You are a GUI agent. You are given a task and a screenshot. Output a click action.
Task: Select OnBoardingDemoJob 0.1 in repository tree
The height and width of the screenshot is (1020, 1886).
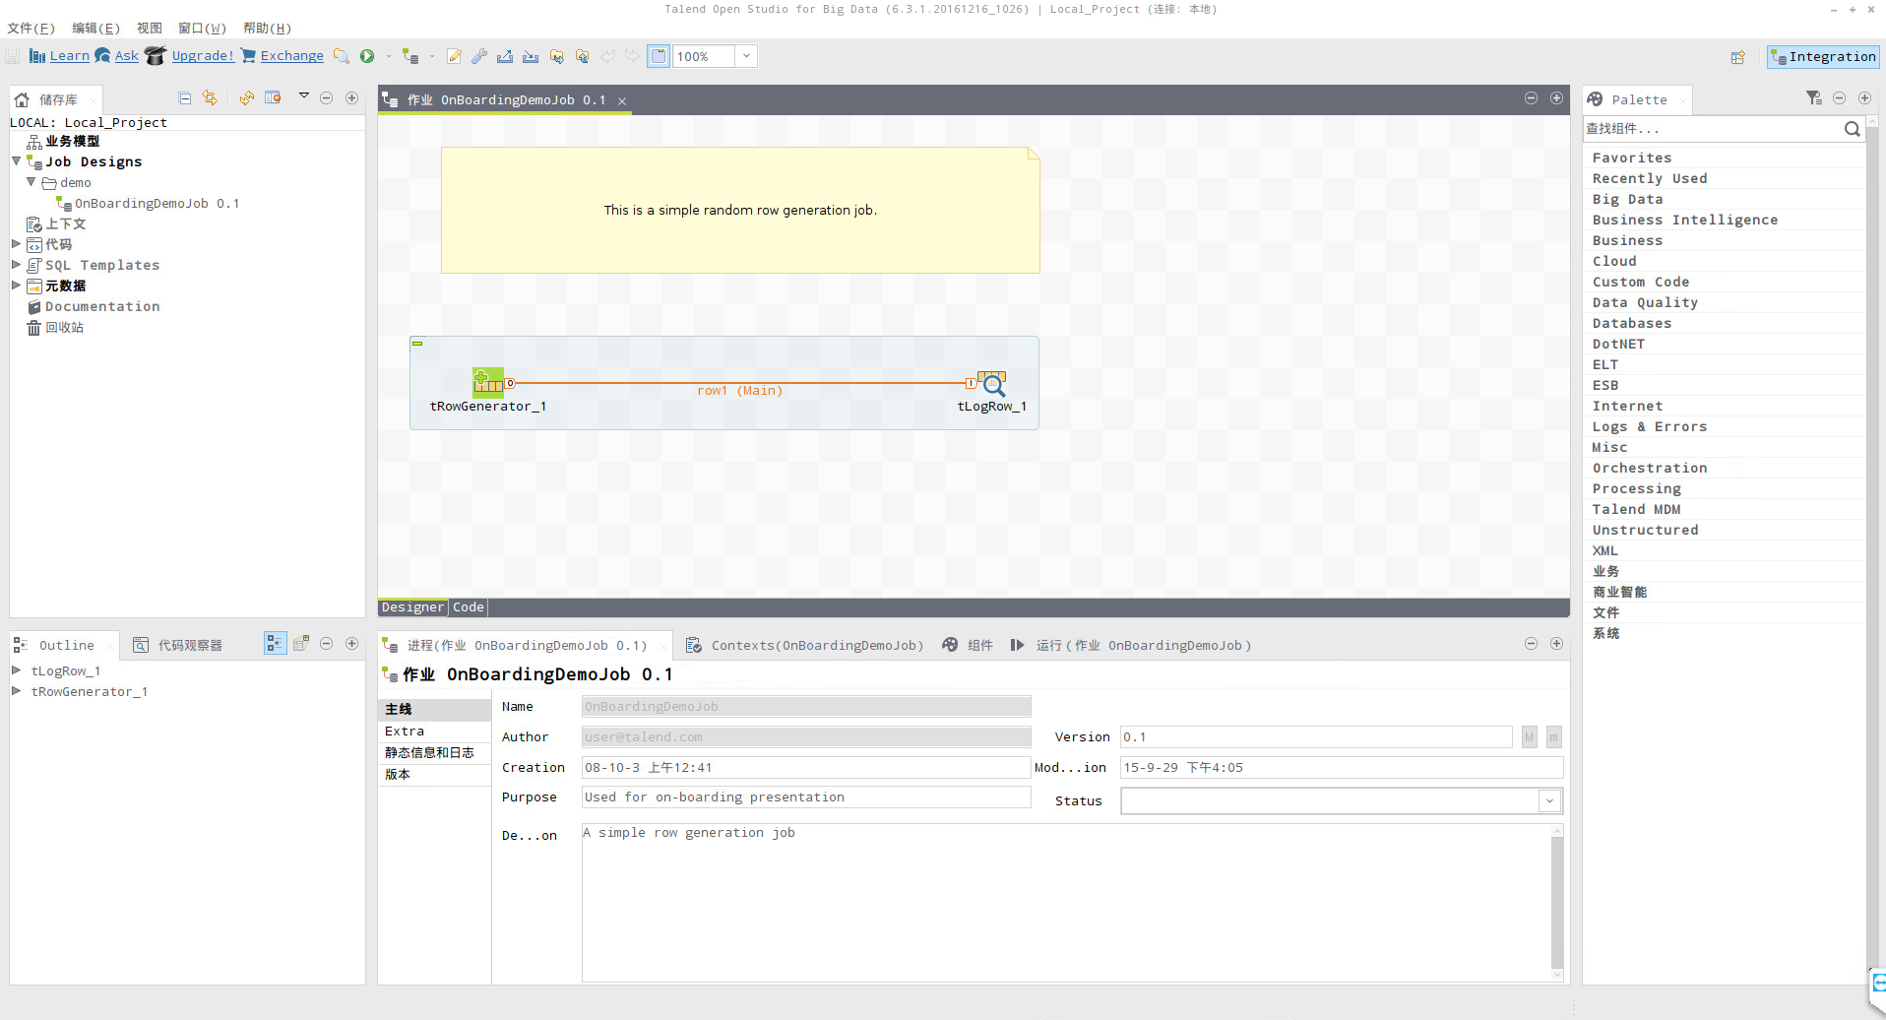[157, 204]
